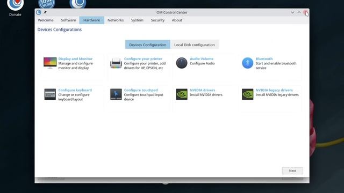Click the keyboard icon

(x=50, y=94)
